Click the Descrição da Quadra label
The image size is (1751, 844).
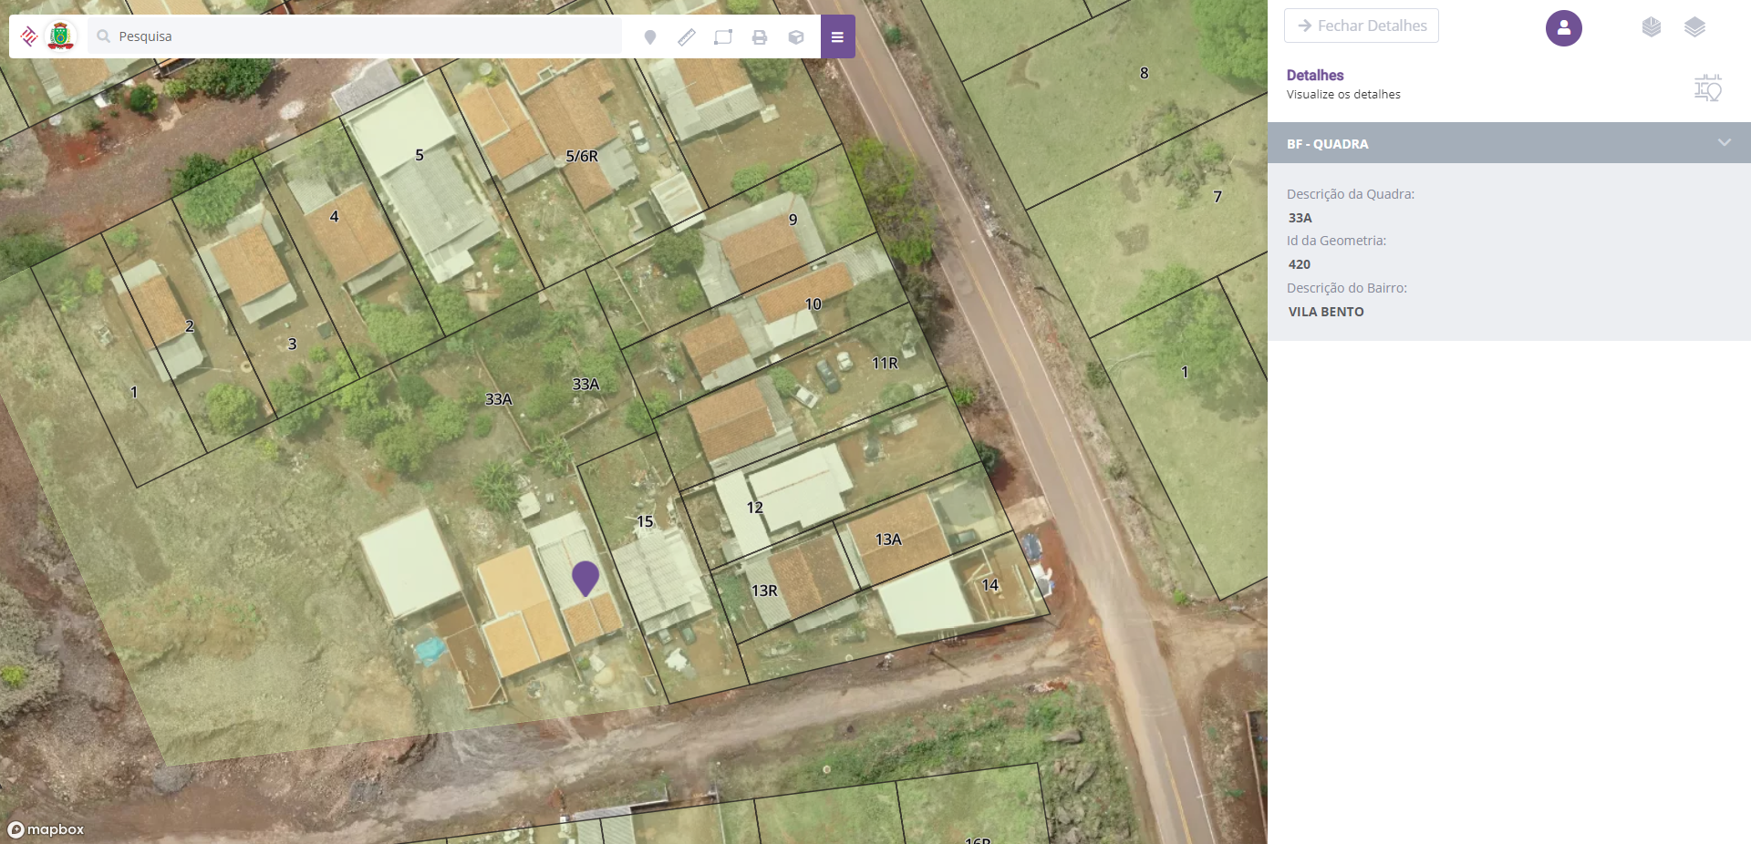click(x=1351, y=194)
